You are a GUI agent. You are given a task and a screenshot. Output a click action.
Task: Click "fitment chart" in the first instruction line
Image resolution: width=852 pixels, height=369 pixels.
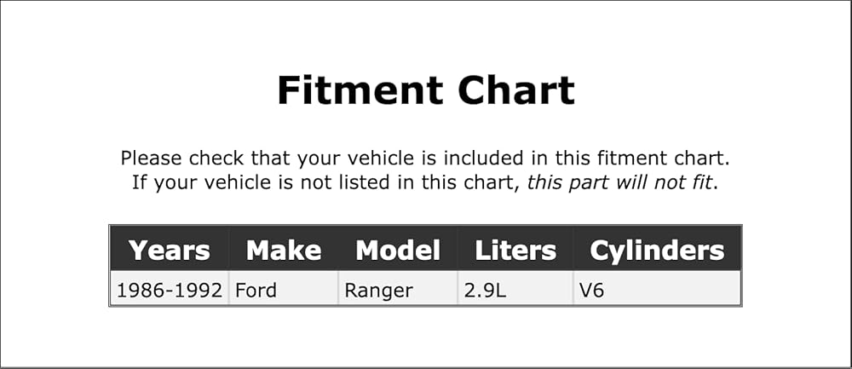(x=661, y=159)
